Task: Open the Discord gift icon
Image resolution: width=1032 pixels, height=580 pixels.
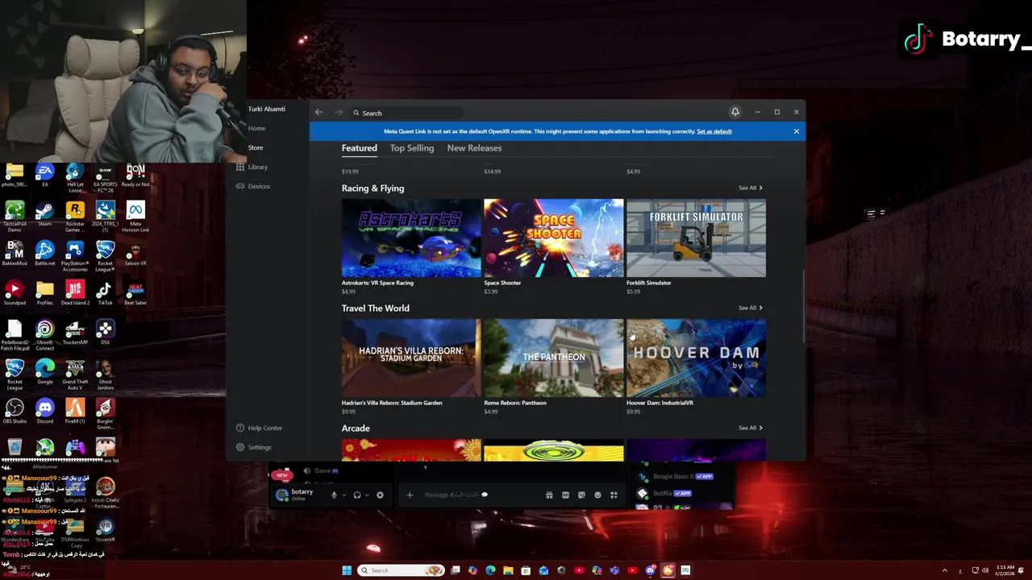Action: click(x=549, y=495)
